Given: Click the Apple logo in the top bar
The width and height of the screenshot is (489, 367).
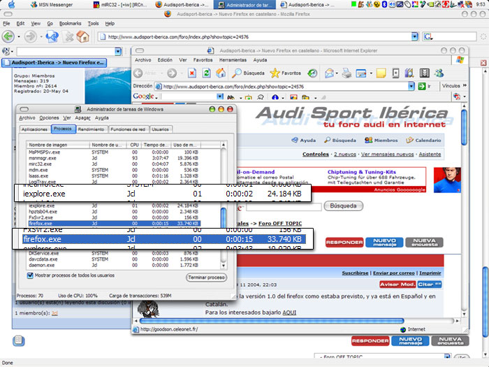Looking at the screenshot, I should (x=12, y=4).
